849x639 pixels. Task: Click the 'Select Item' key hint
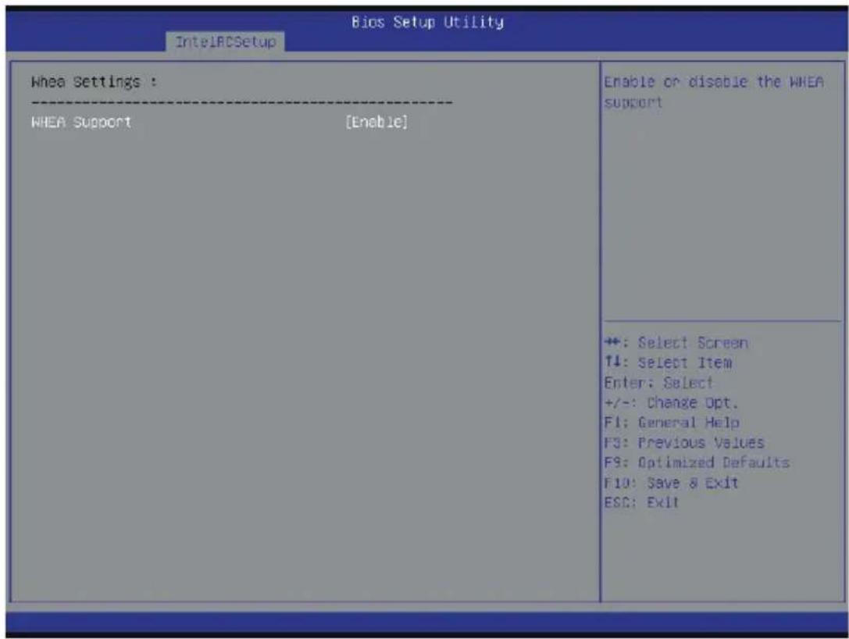(x=668, y=362)
